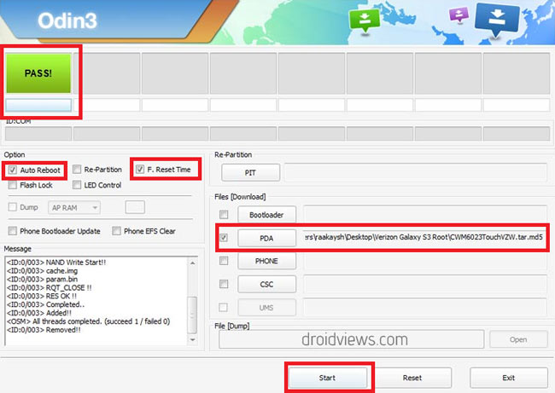Click the CSC file path field
This screenshot has height=393, width=555.
click(x=425, y=285)
